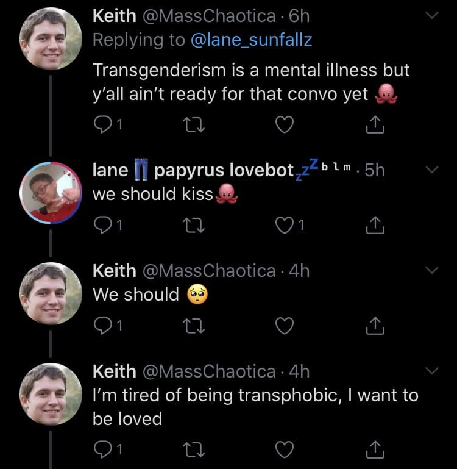
Task: Like Keith's 'We should' tweet
Action: click(285, 326)
